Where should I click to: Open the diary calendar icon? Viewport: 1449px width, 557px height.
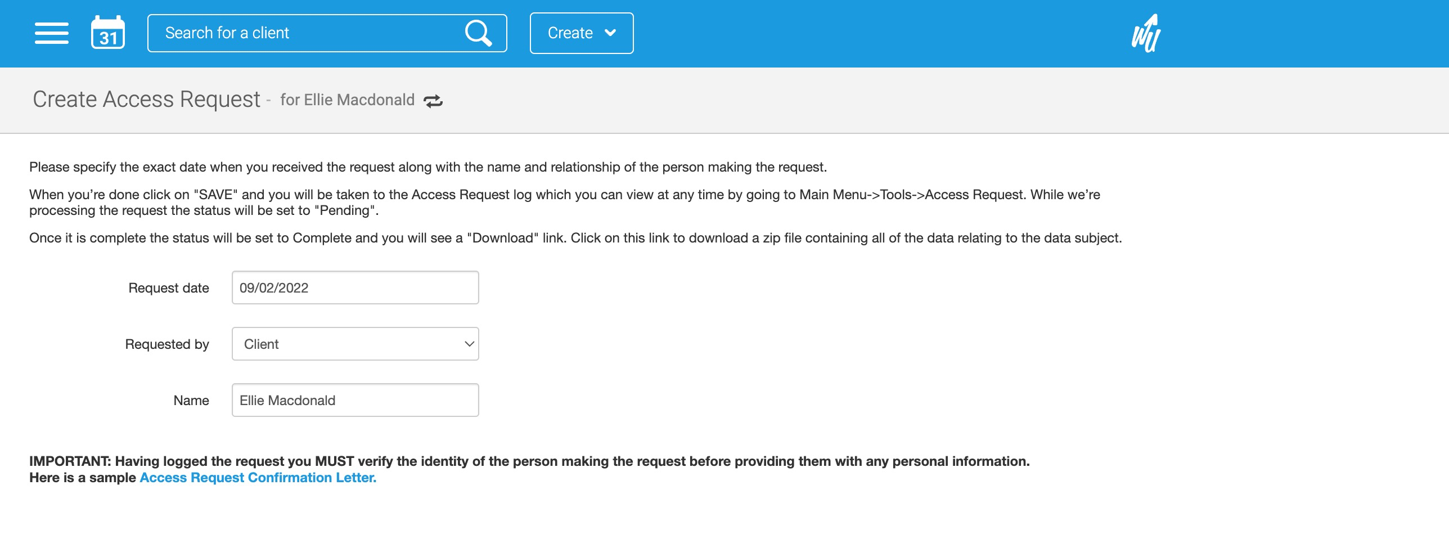(x=108, y=33)
